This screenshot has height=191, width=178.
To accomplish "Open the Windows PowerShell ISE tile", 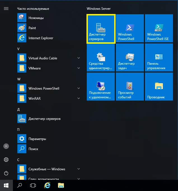I will click(x=159, y=28).
